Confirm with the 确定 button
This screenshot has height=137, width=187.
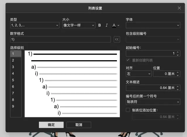[51, 125]
